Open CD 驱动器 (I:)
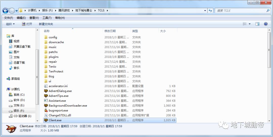The image size is (273, 137). click(x=20, y=116)
